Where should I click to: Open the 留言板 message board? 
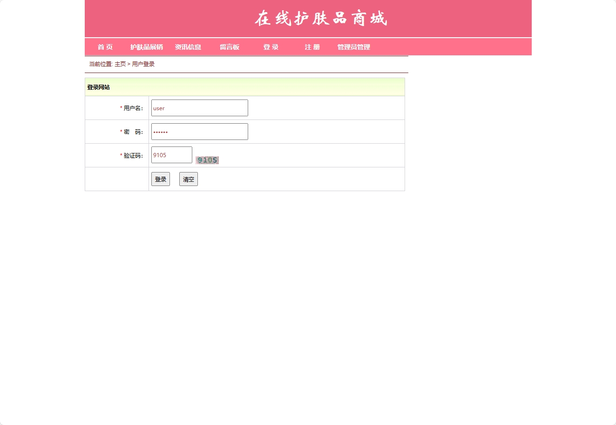coord(230,47)
